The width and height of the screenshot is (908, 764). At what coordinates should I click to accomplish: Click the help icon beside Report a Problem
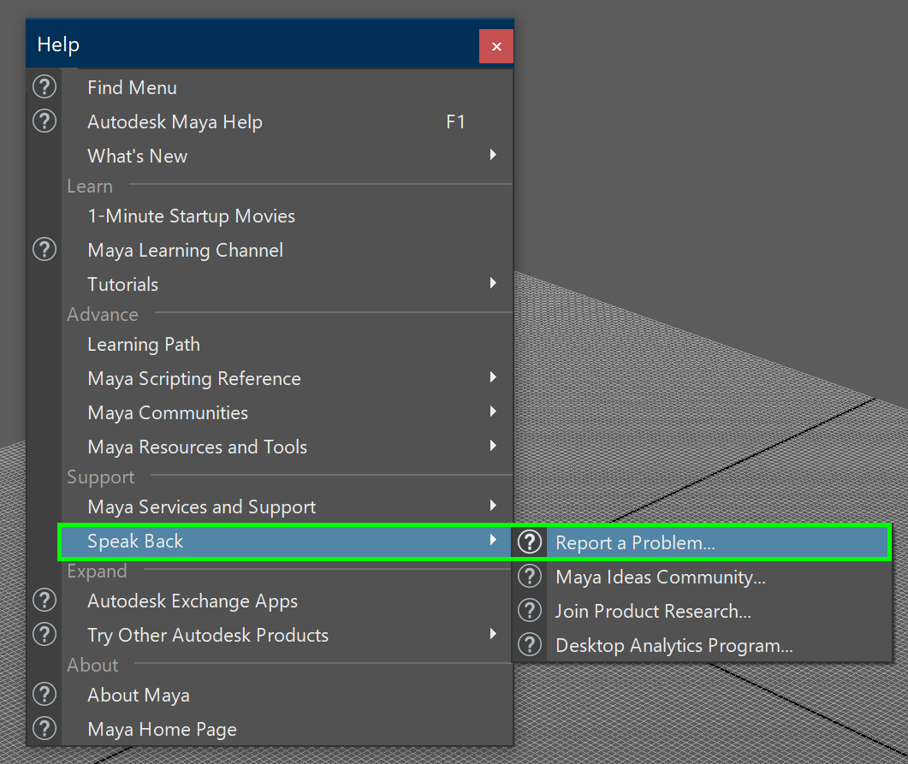pos(529,542)
